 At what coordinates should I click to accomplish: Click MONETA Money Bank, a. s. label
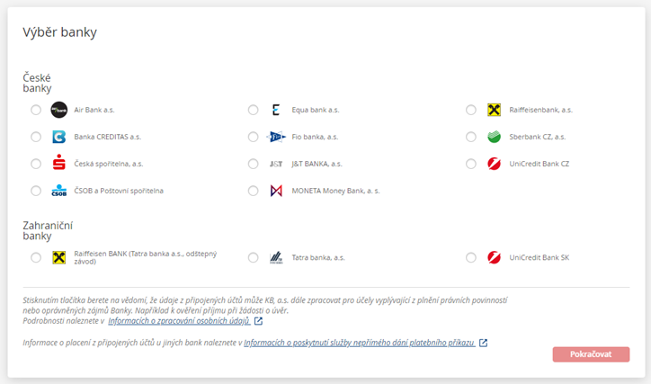pyautogui.click(x=335, y=191)
